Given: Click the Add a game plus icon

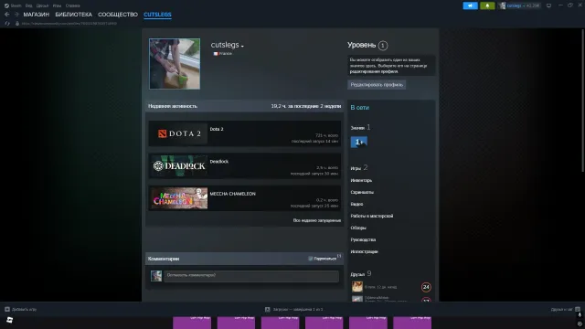Looking at the screenshot, I should coord(7,309).
